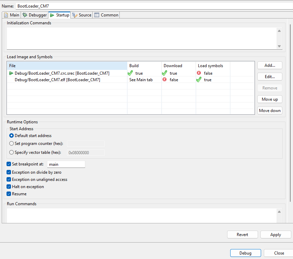This screenshot has width=293, height=259.
Task: Click vector table field showing 0x08000000
Action: coord(86,153)
